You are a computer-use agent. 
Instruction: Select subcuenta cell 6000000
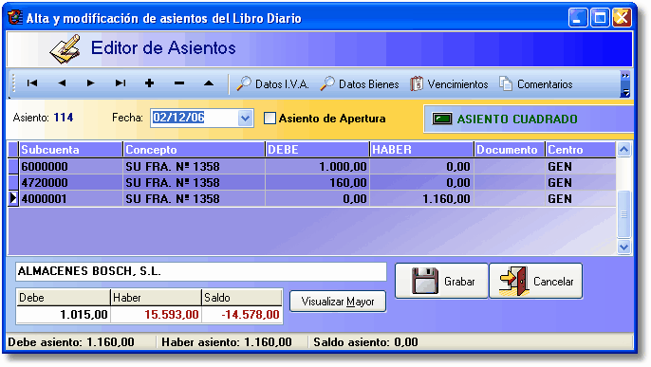(x=70, y=167)
